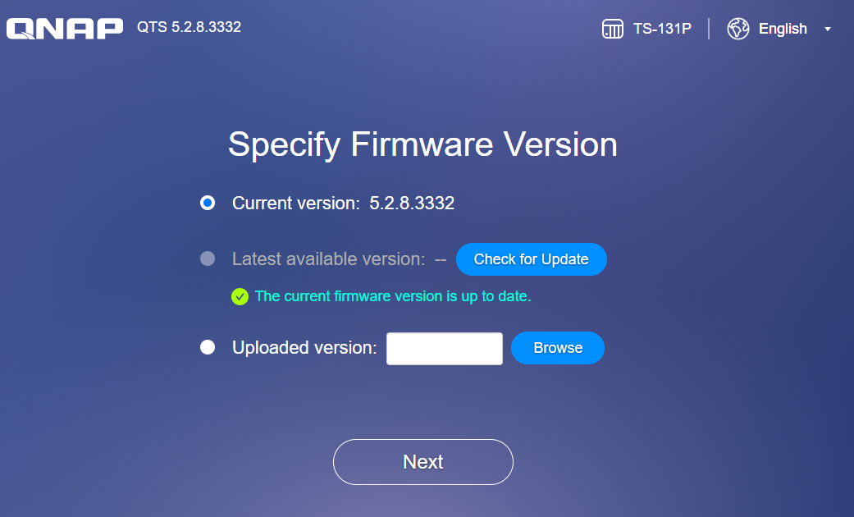Screen dimensions: 854x517
Task: Open the language dropdown arrow
Action: [x=827, y=29]
